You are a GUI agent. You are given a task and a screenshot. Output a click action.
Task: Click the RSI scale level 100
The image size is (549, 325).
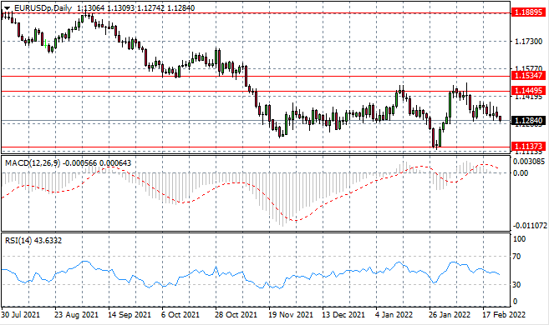tap(519, 239)
